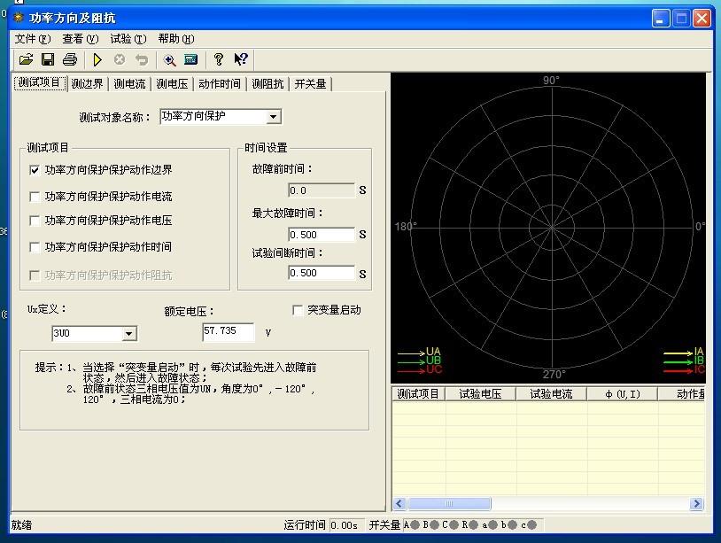Open the calculator tool on the toolbar
This screenshot has height=543, width=721.
coord(189,59)
